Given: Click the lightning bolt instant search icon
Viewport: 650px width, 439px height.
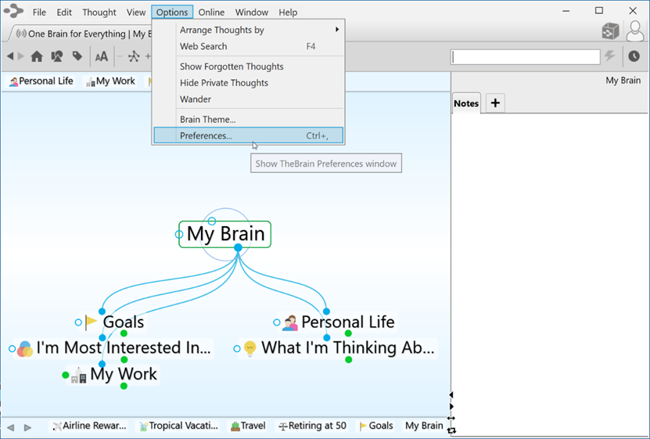Looking at the screenshot, I should 611,56.
